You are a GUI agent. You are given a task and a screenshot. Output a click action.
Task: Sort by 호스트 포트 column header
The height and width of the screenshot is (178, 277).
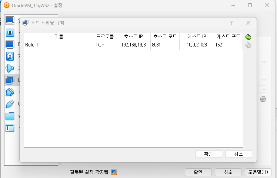click(165, 36)
